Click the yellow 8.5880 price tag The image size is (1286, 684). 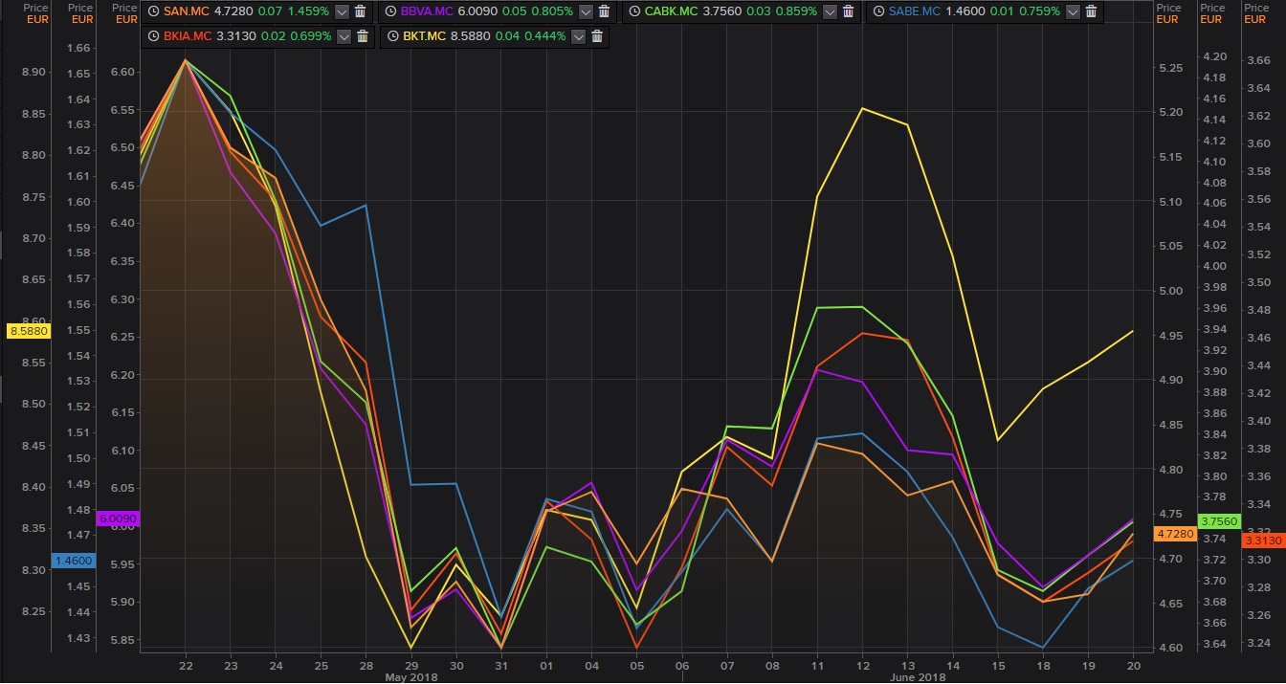tap(28, 331)
